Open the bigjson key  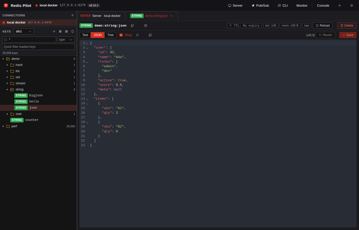tap(38, 95)
